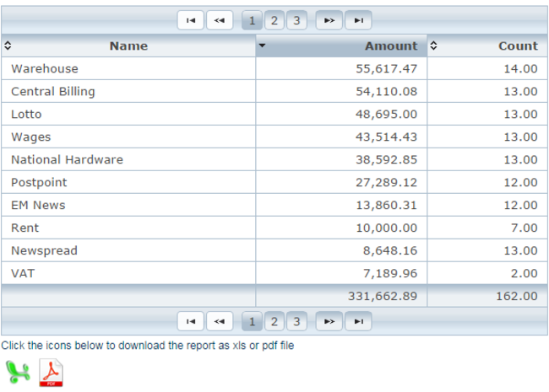The width and height of the screenshot is (549, 392).
Task: Select page 2 in bottom paginator
Action: click(274, 321)
